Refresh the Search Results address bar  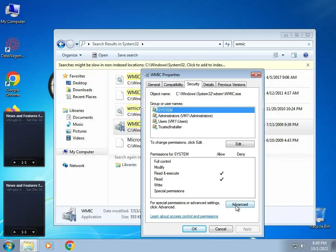(x=227, y=44)
